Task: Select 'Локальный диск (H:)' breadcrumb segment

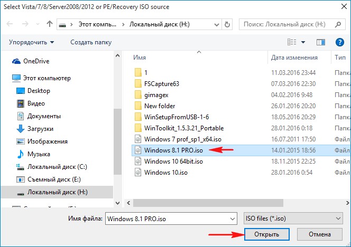Action: [160, 24]
